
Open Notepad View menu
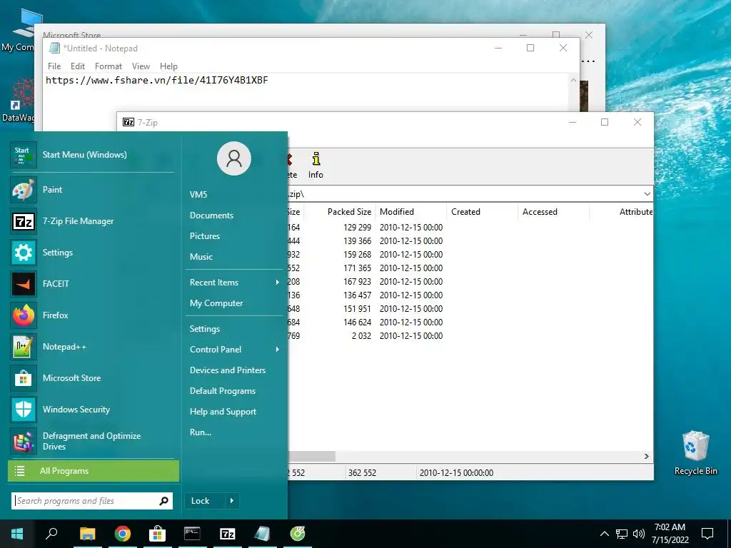point(141,66)
